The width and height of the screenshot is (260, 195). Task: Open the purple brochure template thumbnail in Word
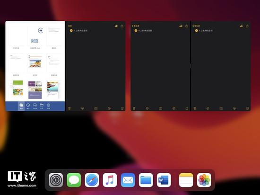click(35, 90)
